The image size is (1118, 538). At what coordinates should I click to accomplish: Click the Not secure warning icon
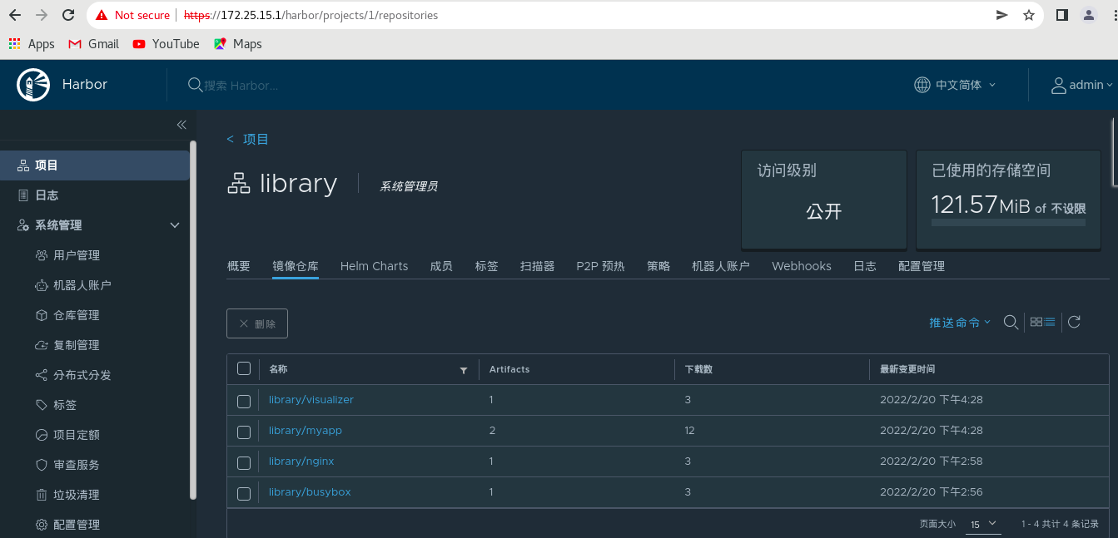tap(102, 15)
